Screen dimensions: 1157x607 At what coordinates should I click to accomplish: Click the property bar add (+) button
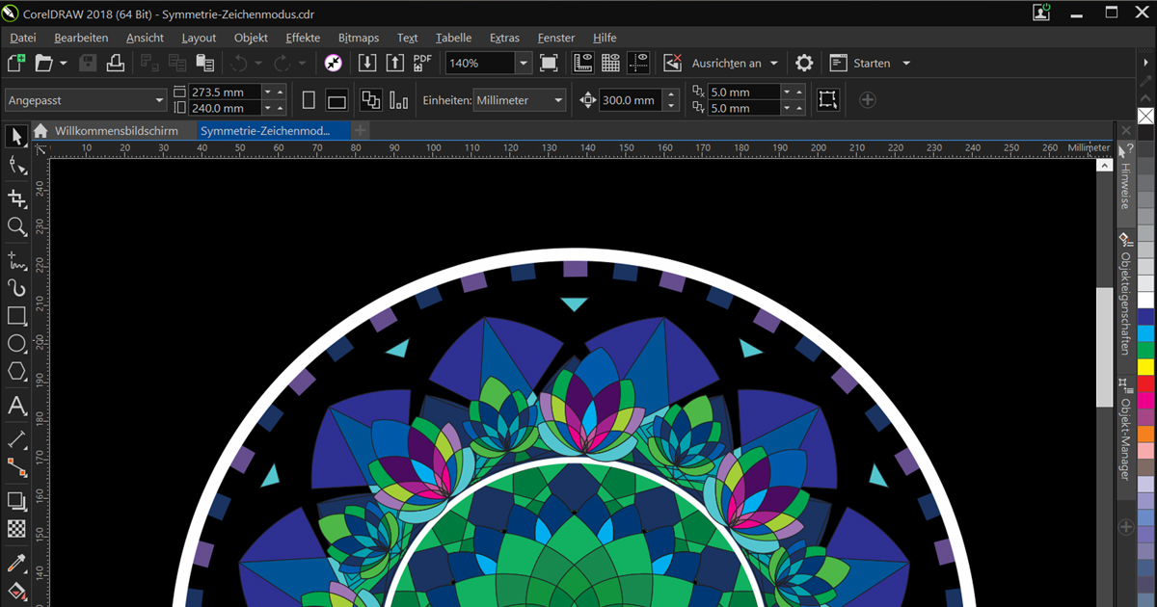[867, 100]
